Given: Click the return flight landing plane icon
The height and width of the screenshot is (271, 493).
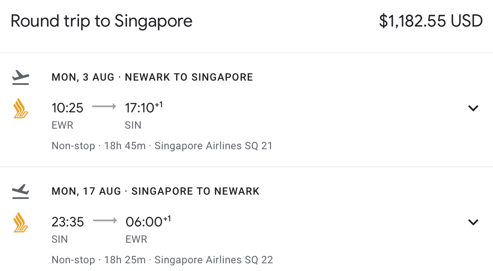Looking at the screenshot, I should click(20, 191).
